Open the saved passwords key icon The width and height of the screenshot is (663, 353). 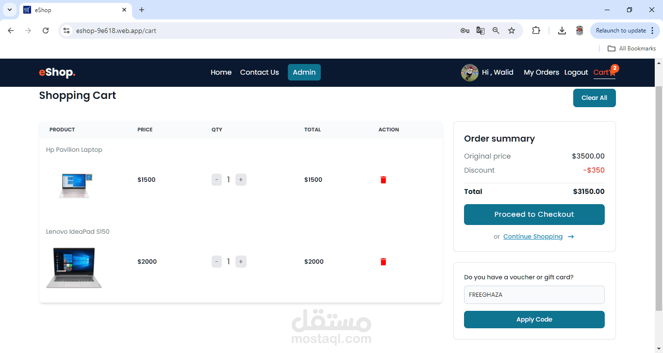pos(464,31)
